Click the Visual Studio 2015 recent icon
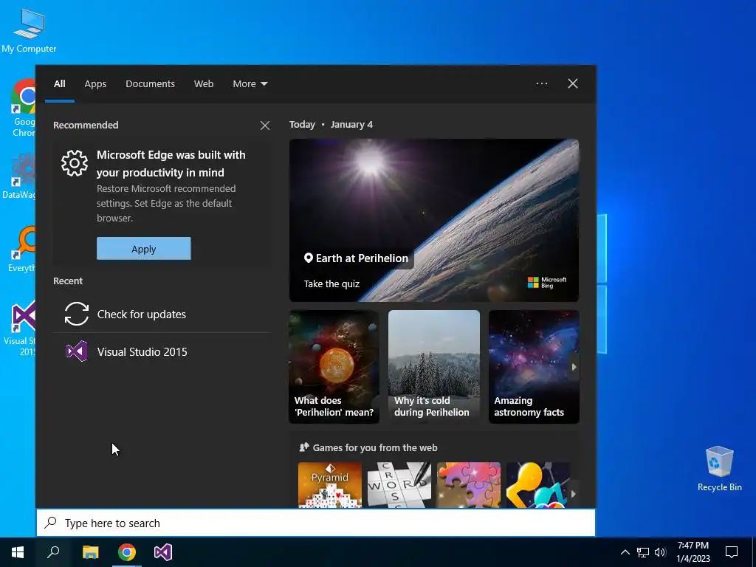Viewport: 756px width, 567px height. (77, 351)
